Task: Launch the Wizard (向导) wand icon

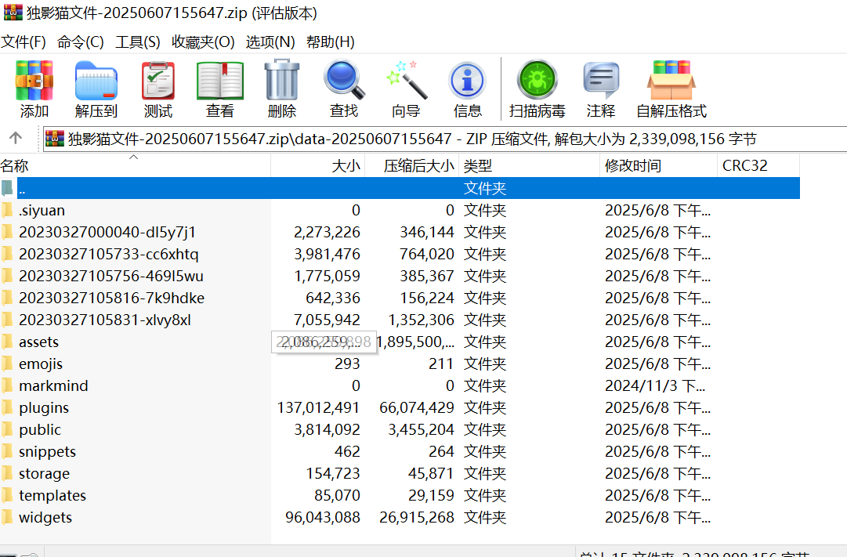Action: coord(405,81)
